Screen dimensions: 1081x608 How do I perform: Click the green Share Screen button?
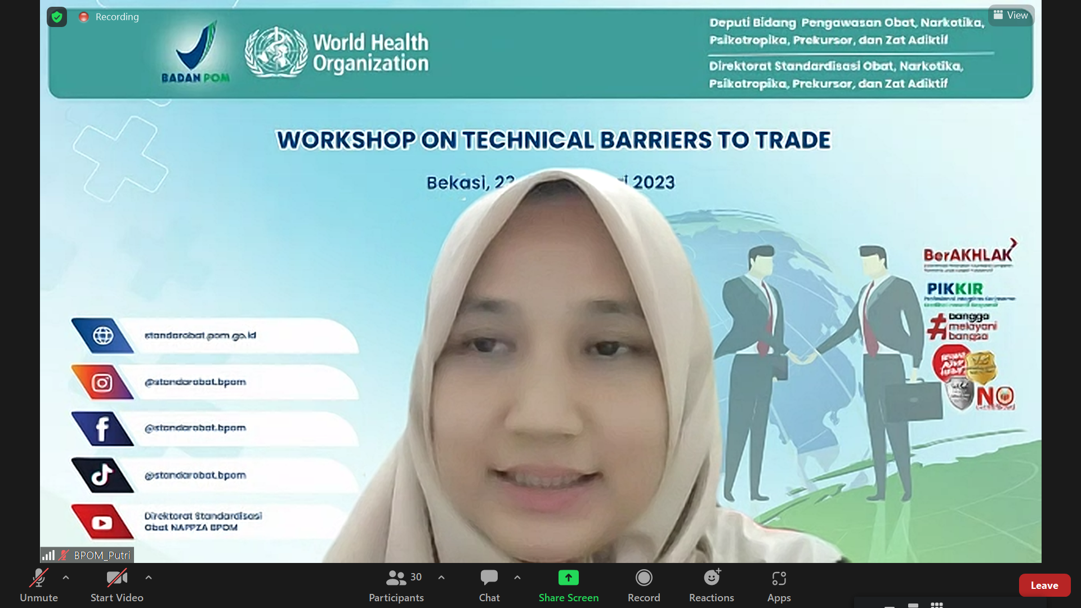pos(568,585)
